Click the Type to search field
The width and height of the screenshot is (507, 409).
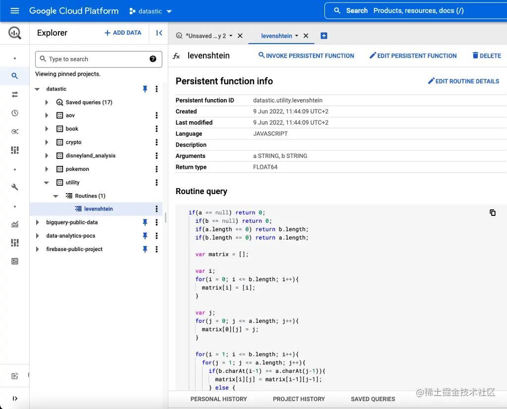pyautogui.click(x=99, y=59)
